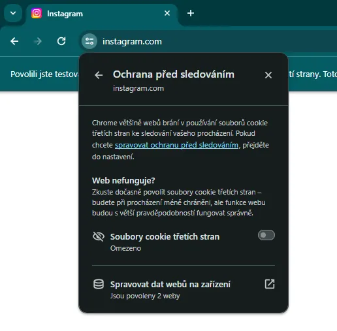Go back using the browser back arrow
The width and height of the screenshot is (337, 331).
tap(14, 41)
